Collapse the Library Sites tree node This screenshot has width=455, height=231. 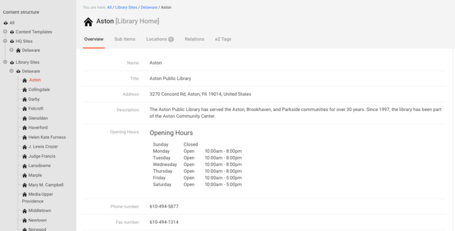5,62
